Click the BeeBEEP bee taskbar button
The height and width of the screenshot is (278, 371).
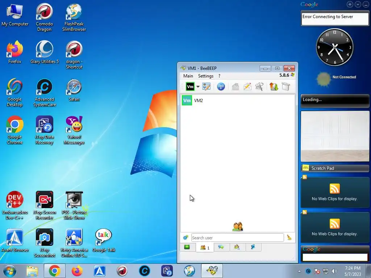[212, 271]
